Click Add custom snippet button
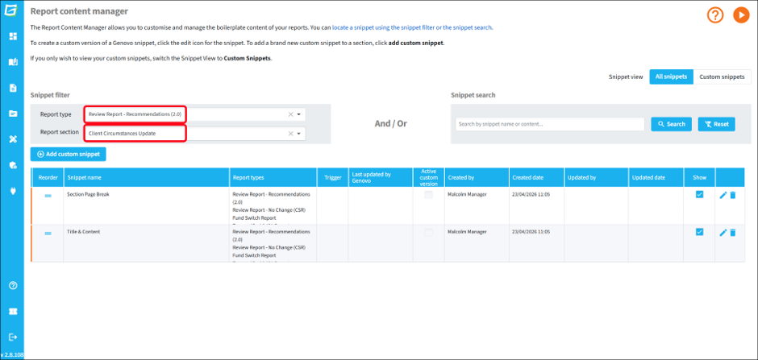The height and width of the screenshot is (360, 758). tap(69, 154)
